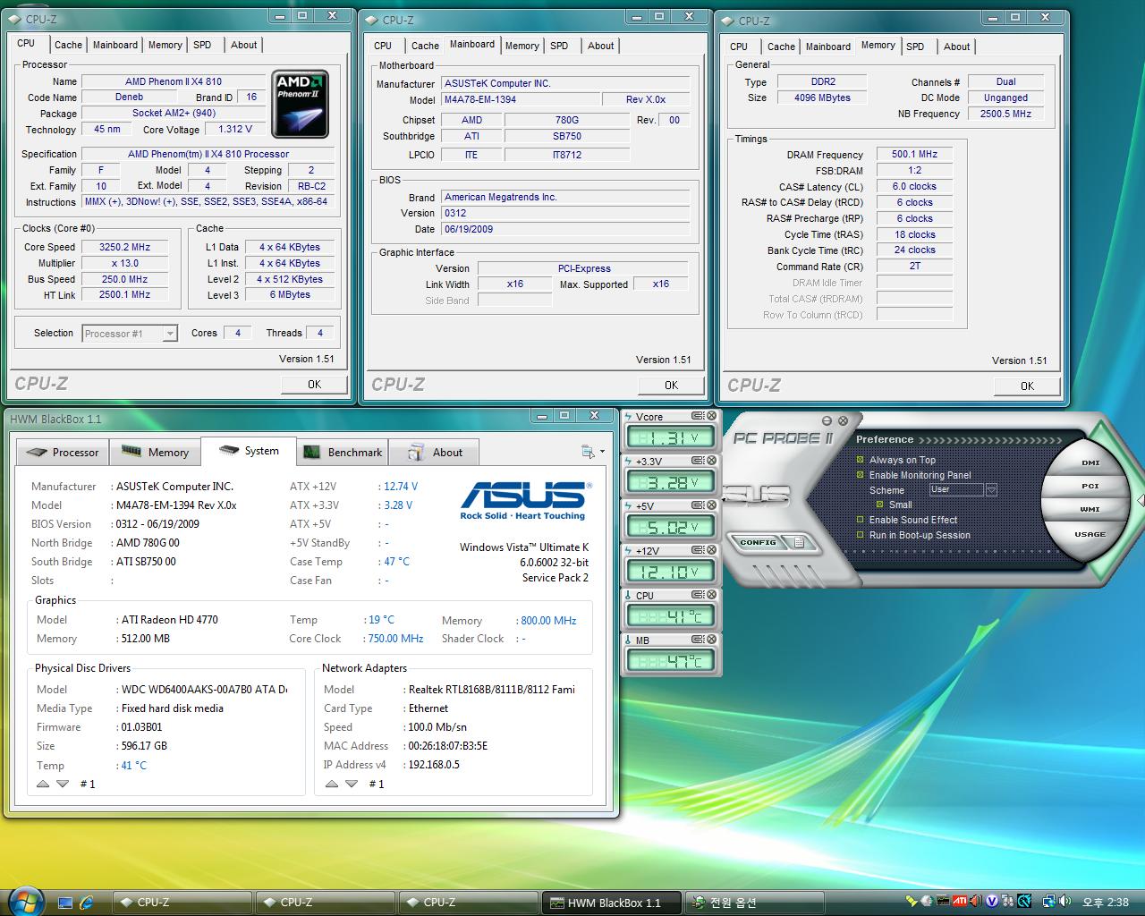Click the AMD Phenom II logo
Screen dimensions: 1145x916
300,104
